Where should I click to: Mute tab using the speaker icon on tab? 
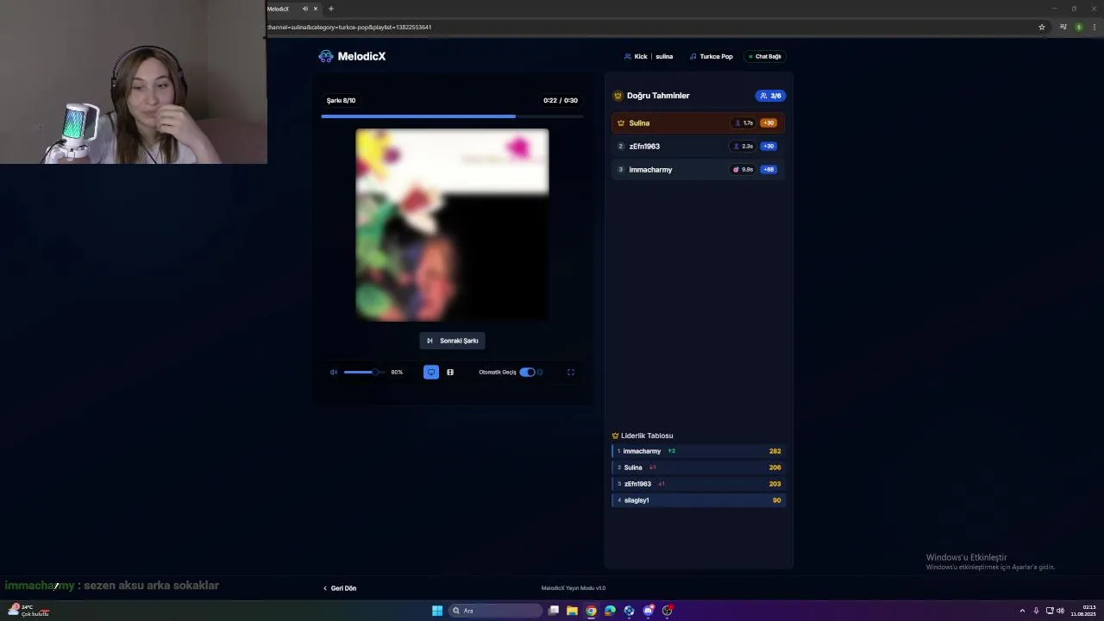tap(305, 9)
